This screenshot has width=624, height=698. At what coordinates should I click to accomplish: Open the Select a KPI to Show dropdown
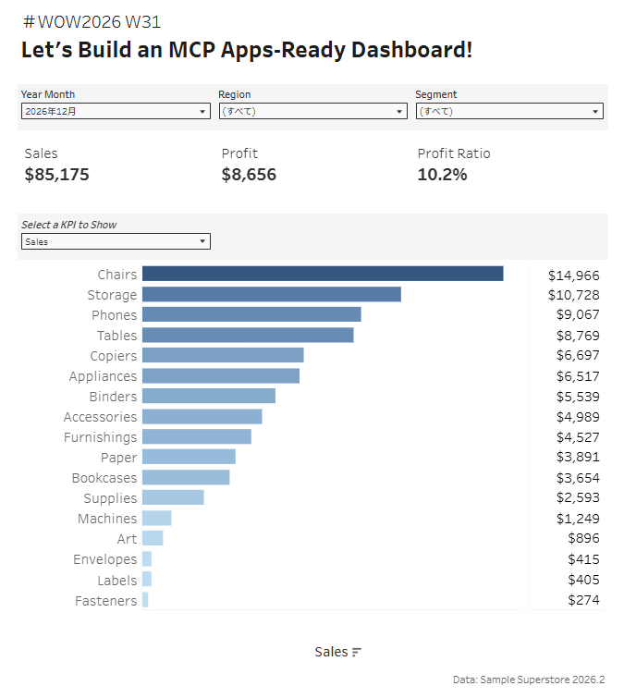pyautogui.click(x=116, y=241)
